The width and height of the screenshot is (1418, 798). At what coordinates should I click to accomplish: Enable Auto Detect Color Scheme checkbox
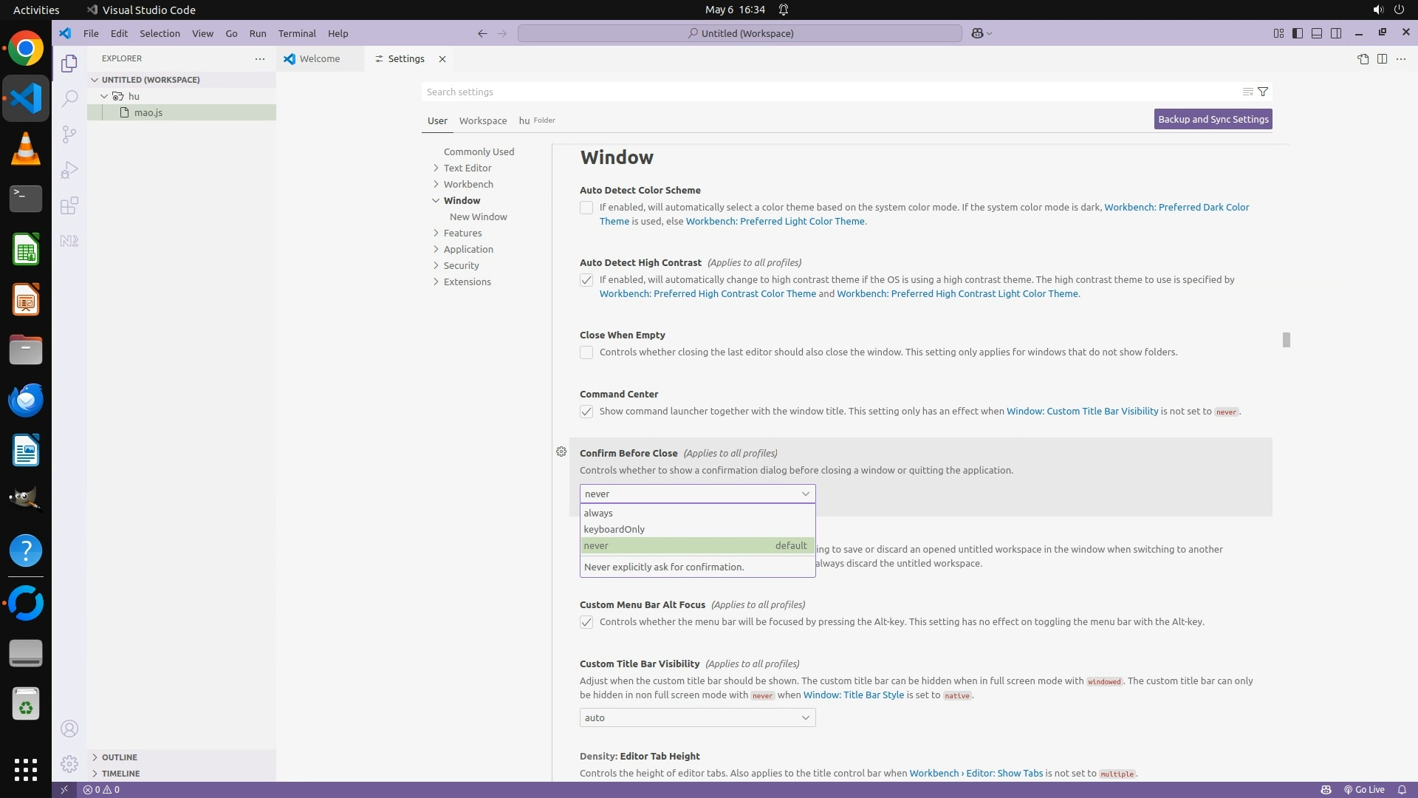click(586, 208)
